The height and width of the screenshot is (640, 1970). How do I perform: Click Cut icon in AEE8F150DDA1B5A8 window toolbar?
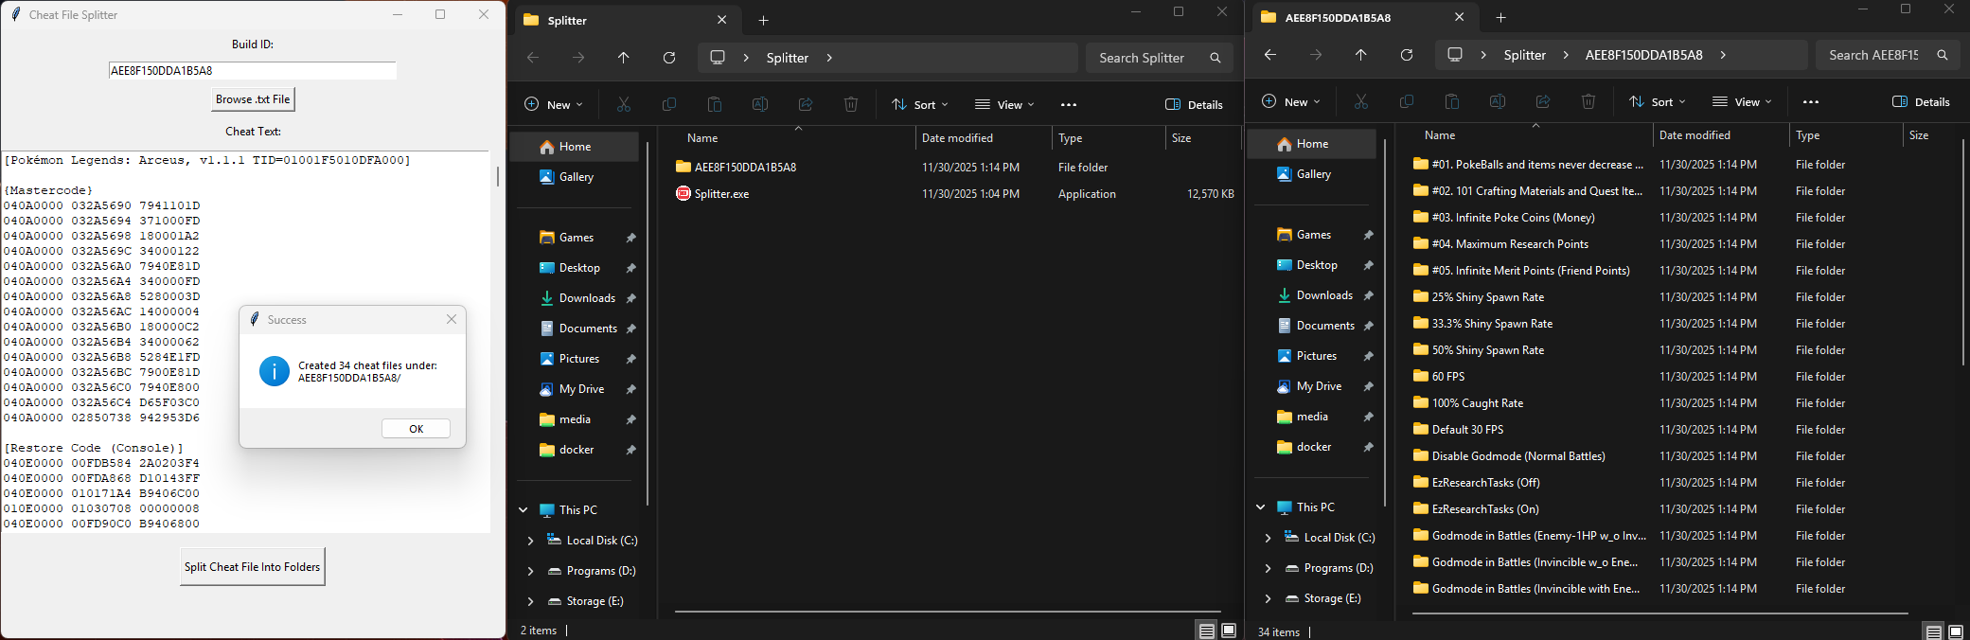click(x=1361, y=102)
